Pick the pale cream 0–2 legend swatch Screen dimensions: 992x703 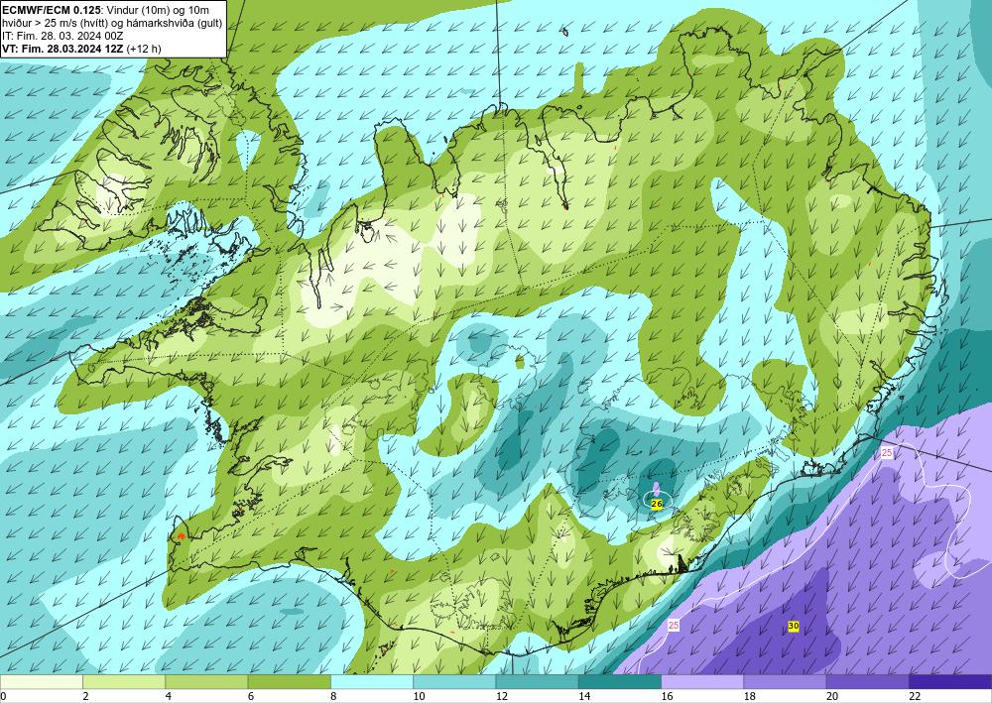41,681
